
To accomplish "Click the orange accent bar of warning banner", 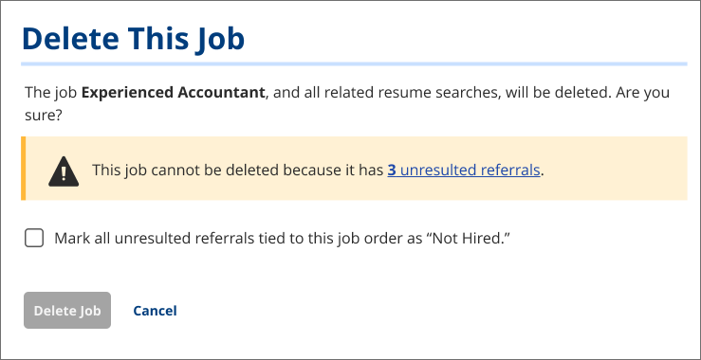I will (24, 169).
